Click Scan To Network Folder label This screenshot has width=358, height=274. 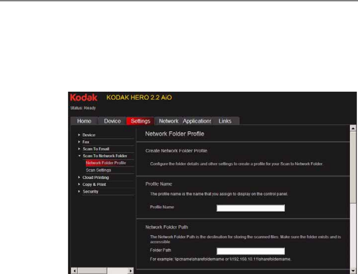pos(105,156)
